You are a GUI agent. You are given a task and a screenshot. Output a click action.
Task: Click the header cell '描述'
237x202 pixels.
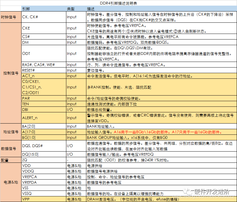[162, 9]
